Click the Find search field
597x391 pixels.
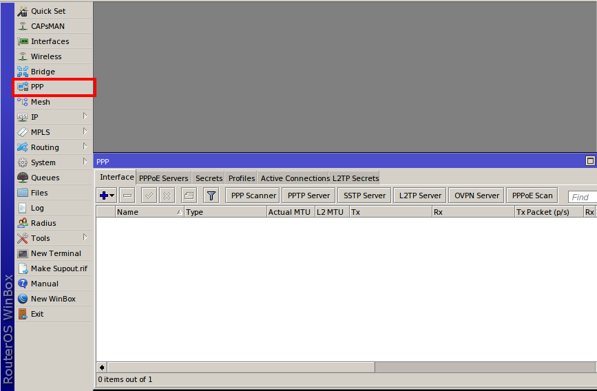582,197
